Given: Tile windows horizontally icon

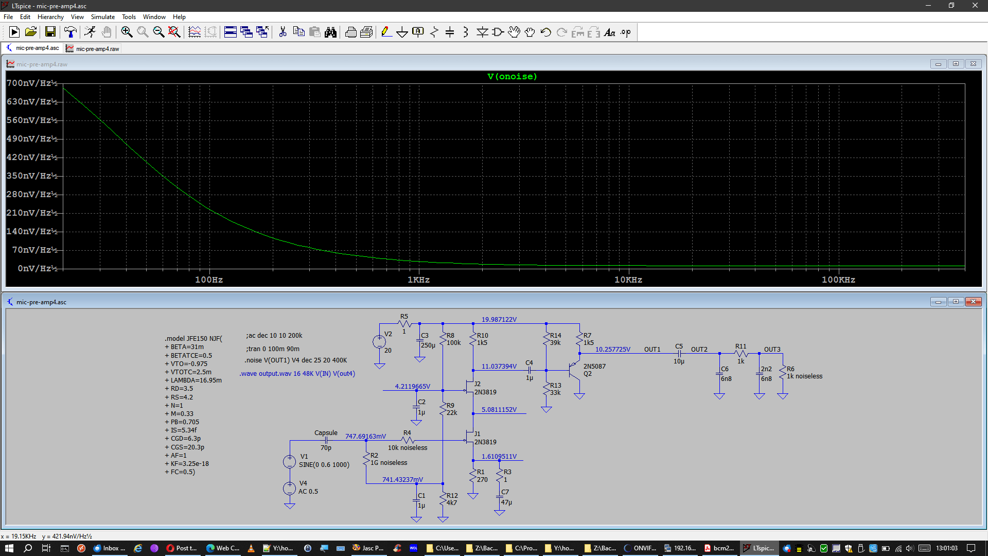Looking at the screenshot, I should [x=231, y=32].
